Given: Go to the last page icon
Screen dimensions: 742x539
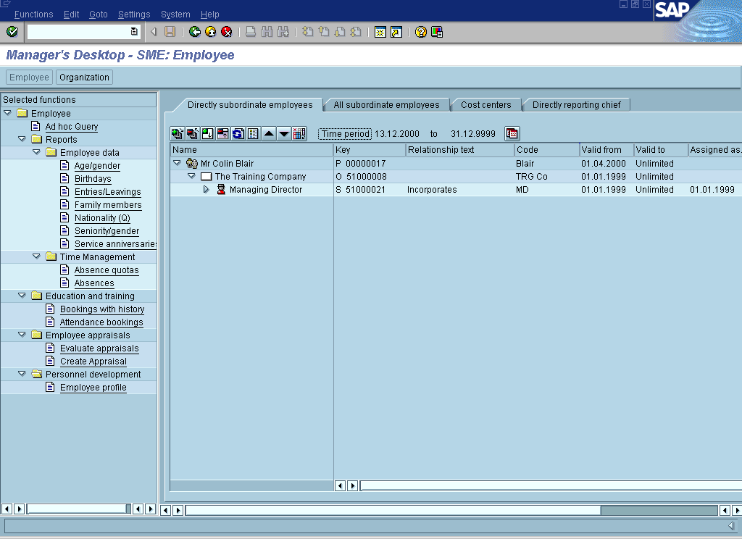Looking at the screenshot, I should point(356,32).
